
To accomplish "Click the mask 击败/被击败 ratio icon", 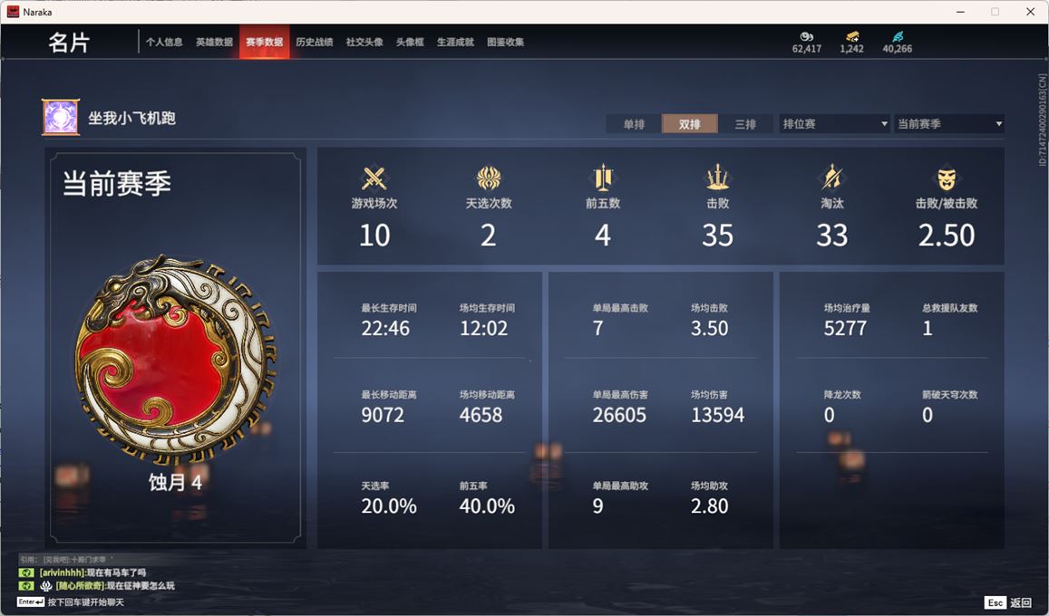I will (946, 178).
